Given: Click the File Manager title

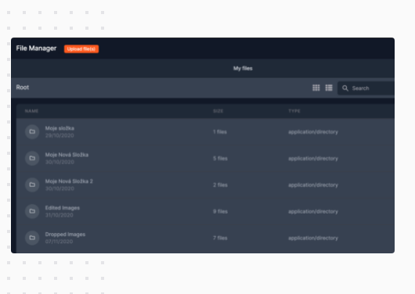Looking at the screenshot, I should click(x=36, y=48).
